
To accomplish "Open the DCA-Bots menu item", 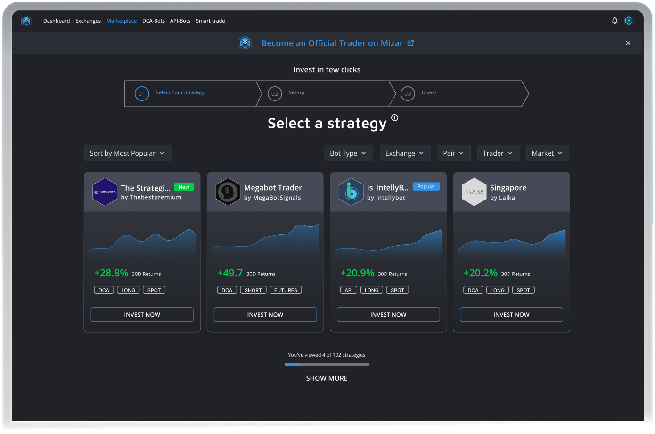I will pos(154,21).
